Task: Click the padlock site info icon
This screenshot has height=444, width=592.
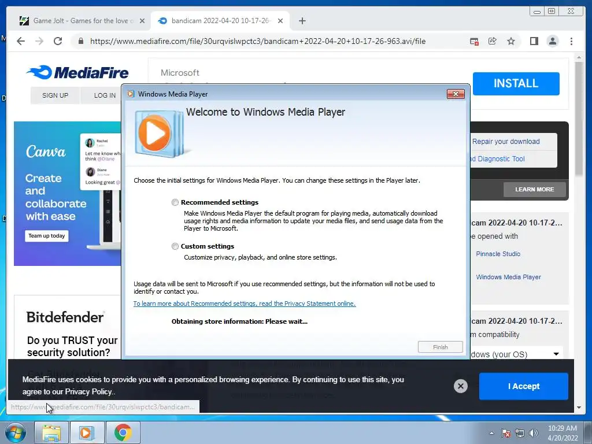Action: (x=80, y=41)
